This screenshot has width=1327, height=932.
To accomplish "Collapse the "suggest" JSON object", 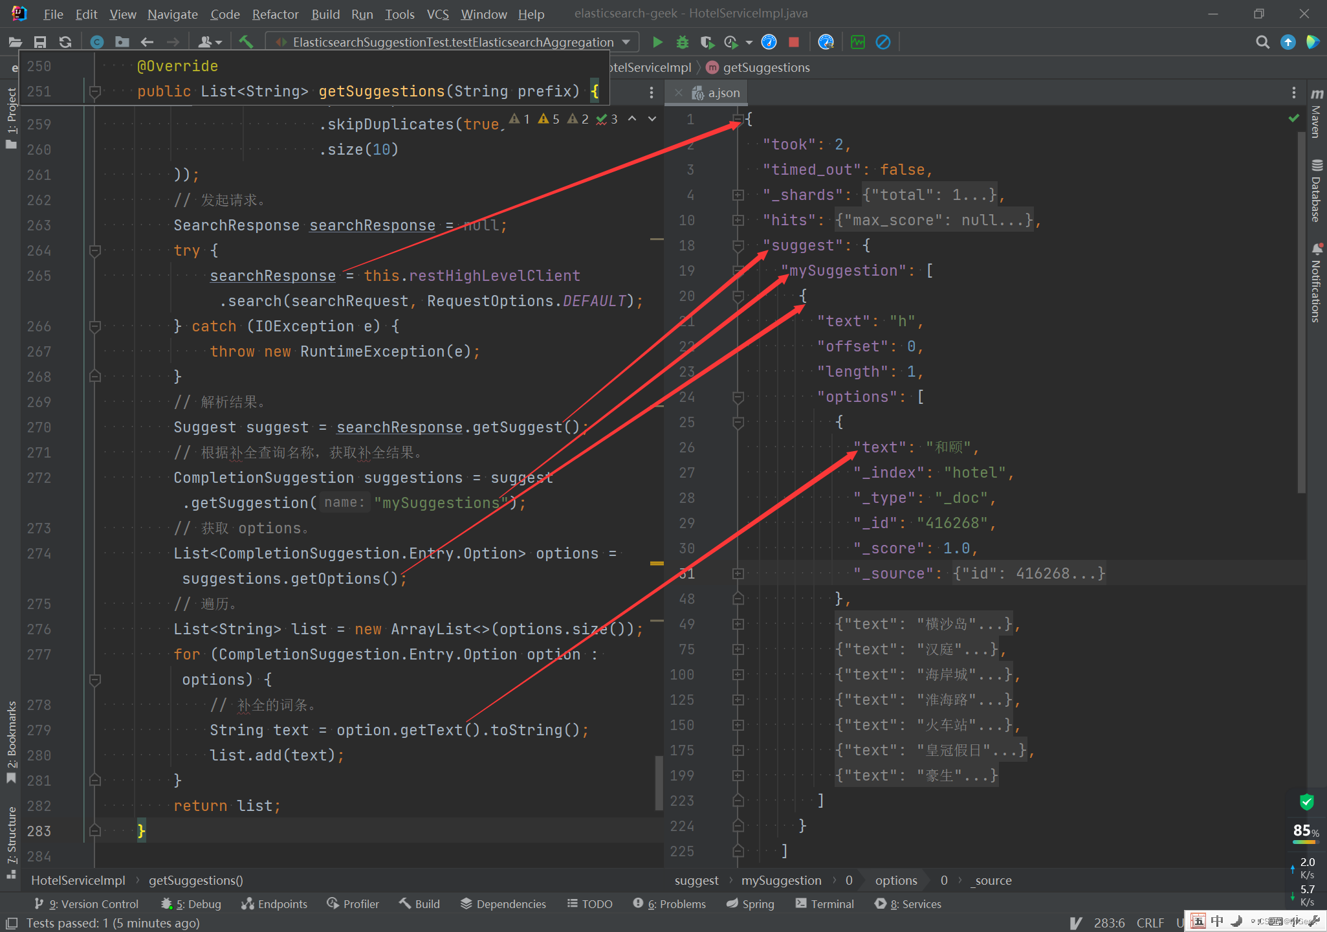I will [x=738, y=245].
